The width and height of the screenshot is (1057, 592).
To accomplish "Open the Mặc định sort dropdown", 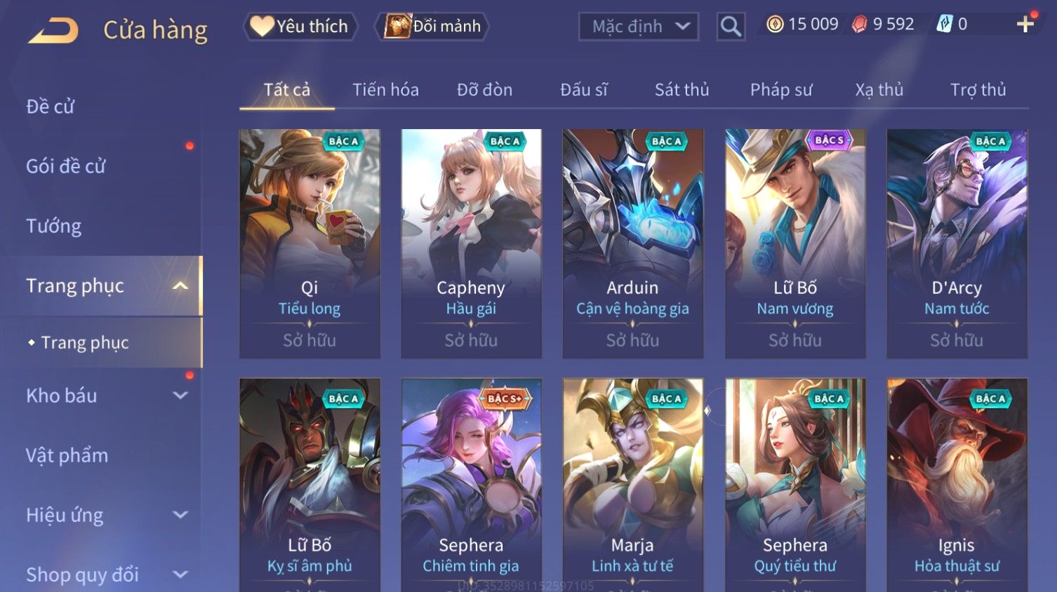I will 639,27.
